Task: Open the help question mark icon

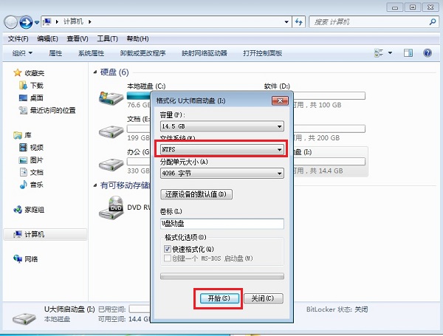Action: [x=427, y=53]
